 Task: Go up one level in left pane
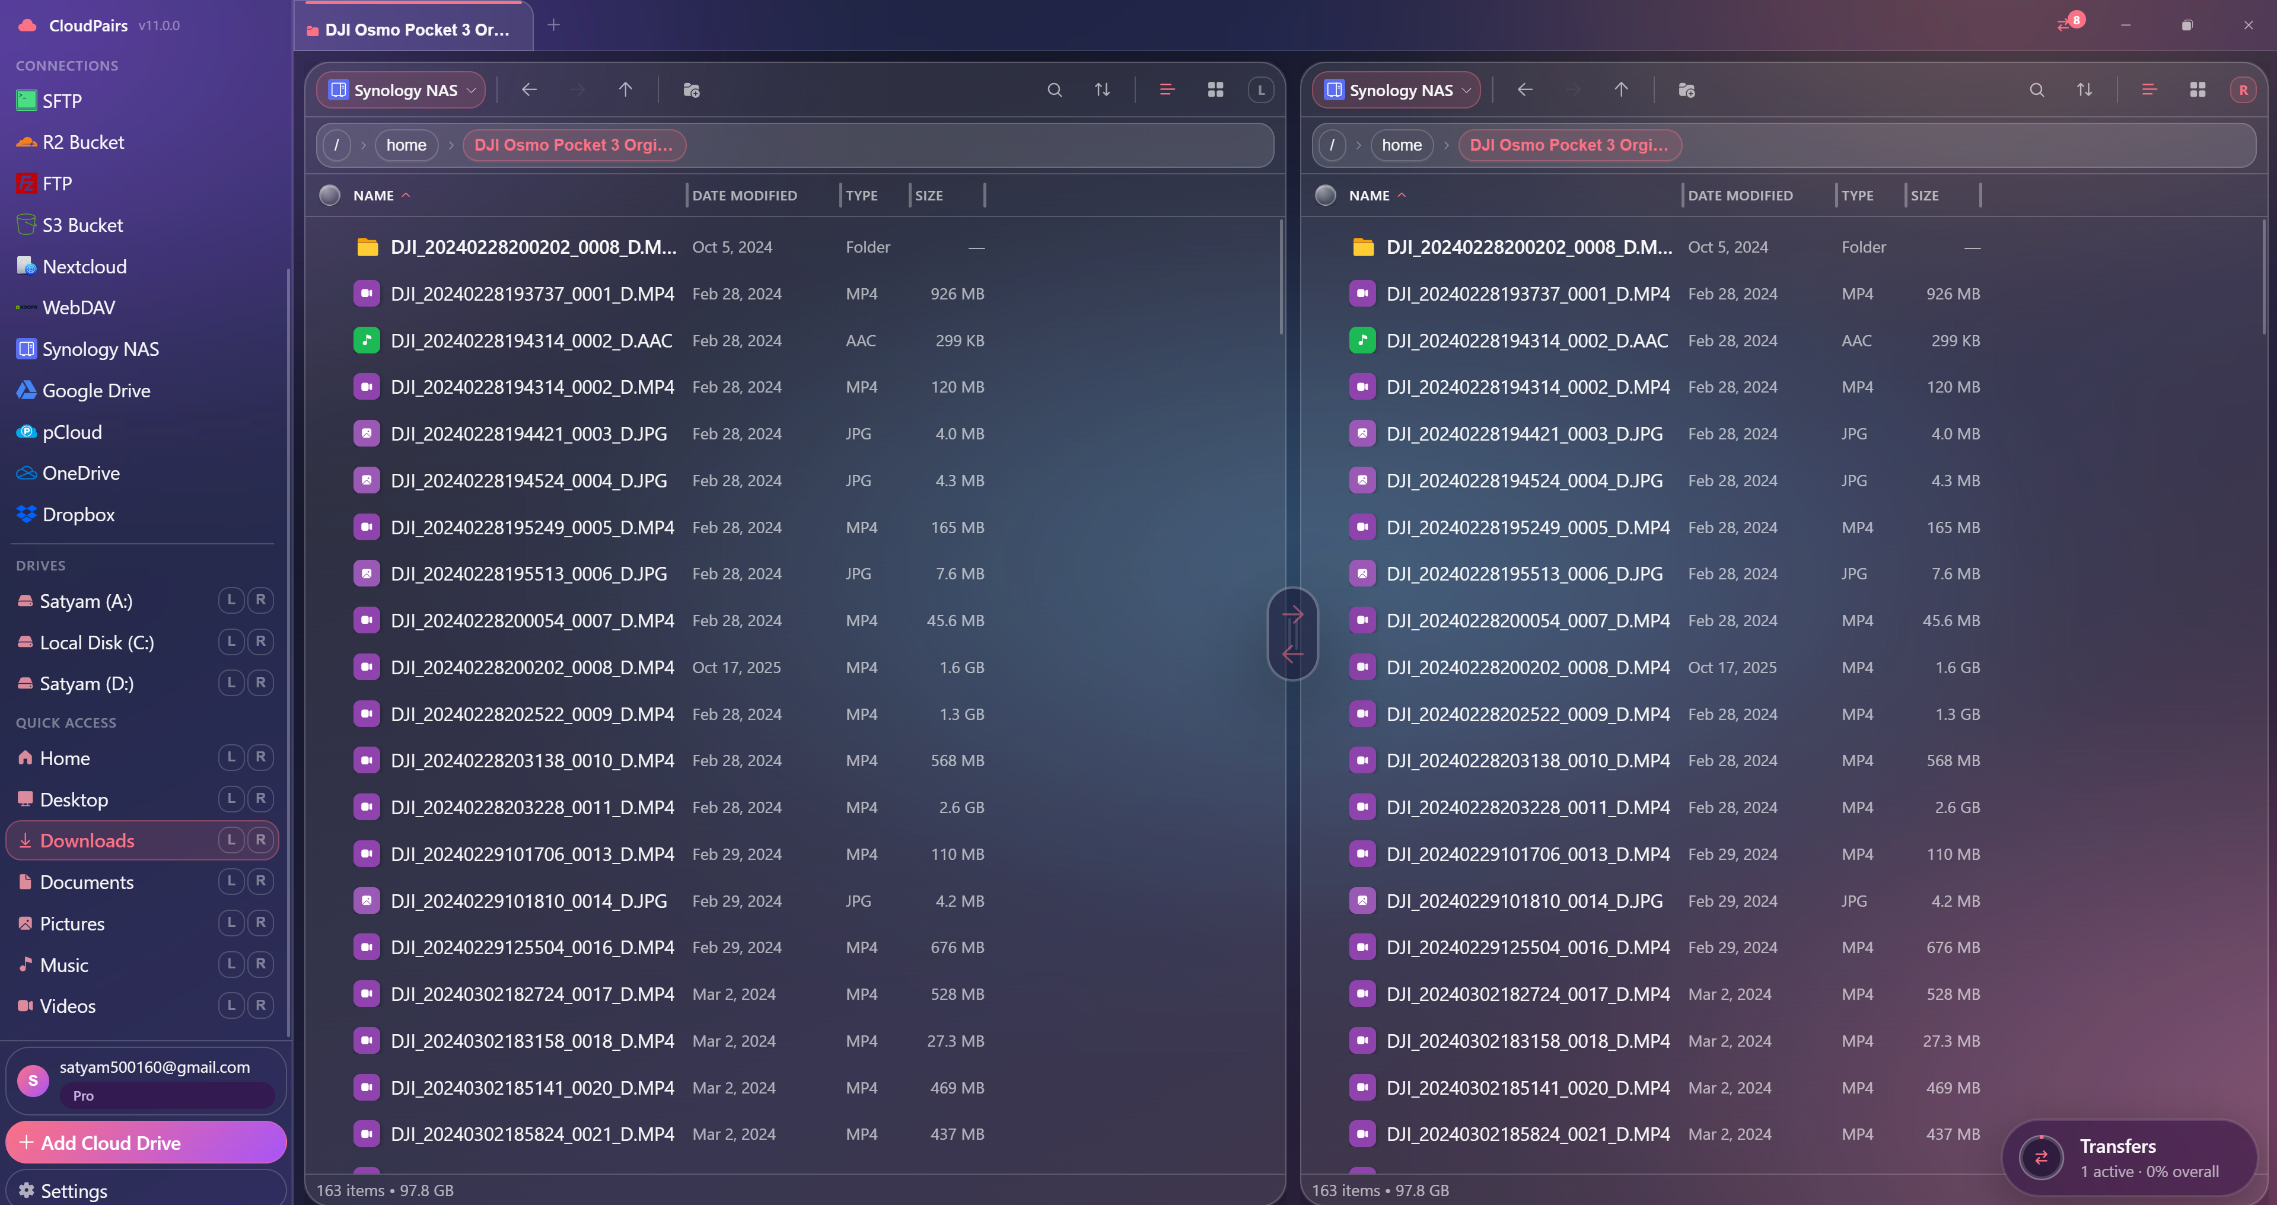tap(625, 90)
